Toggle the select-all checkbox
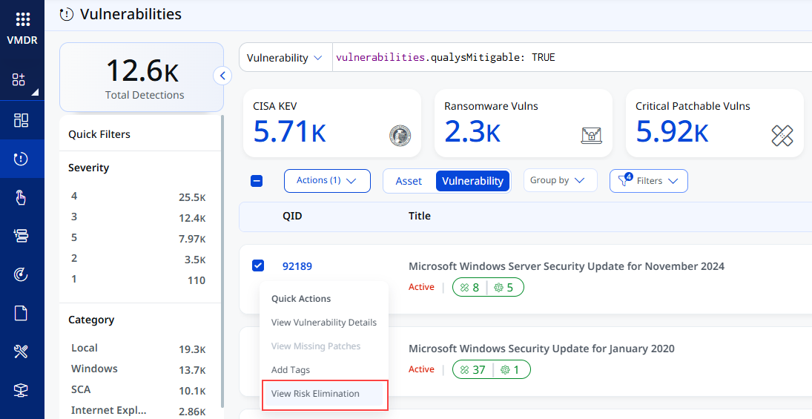Screen dimensions: 812x419 coord(257,181)
